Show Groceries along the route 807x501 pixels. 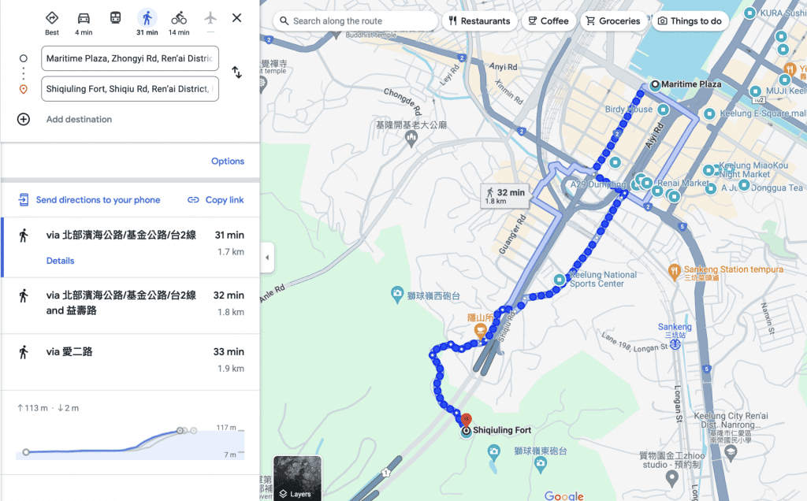[612, 21]
